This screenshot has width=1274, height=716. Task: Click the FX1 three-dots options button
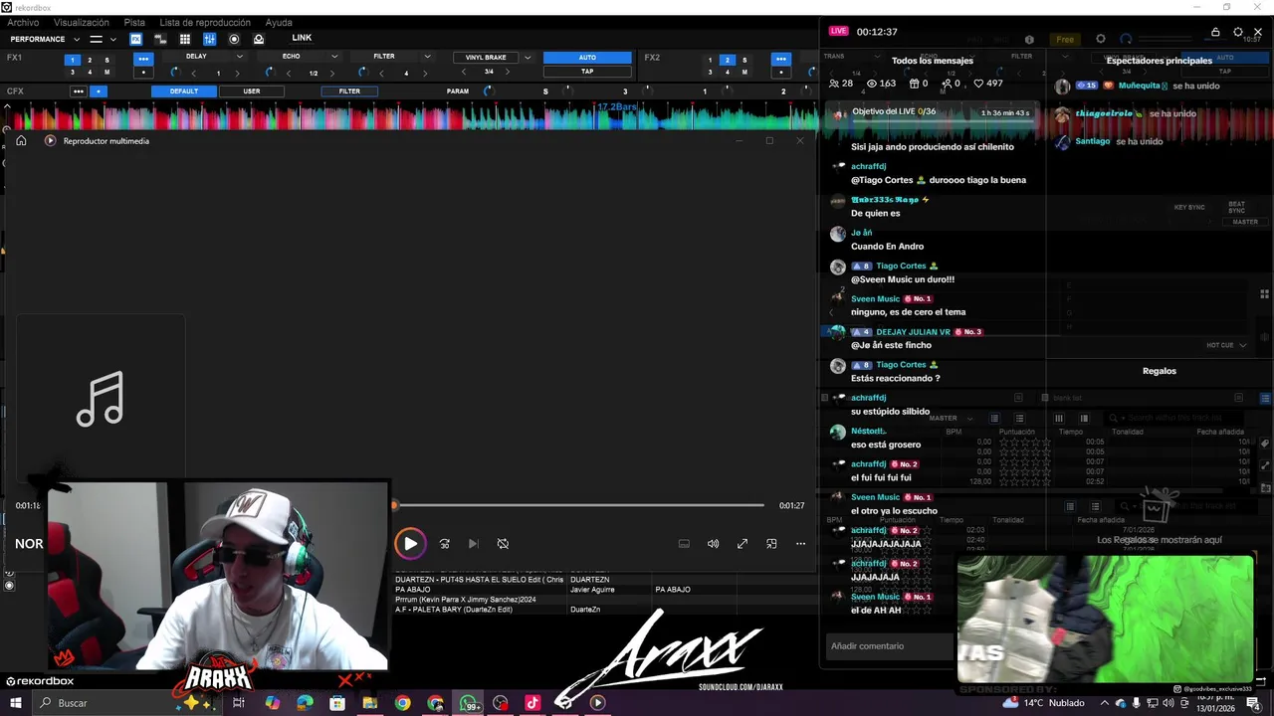coord(143,59)
